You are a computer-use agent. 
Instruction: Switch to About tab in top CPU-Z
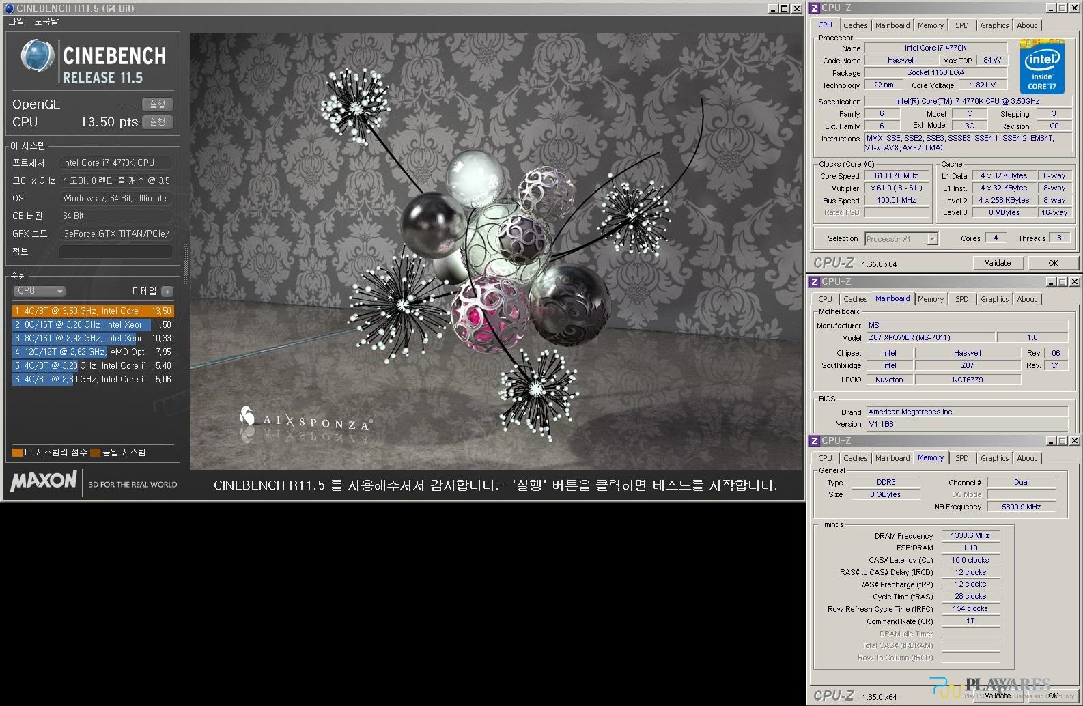[x=1026, y=25]
